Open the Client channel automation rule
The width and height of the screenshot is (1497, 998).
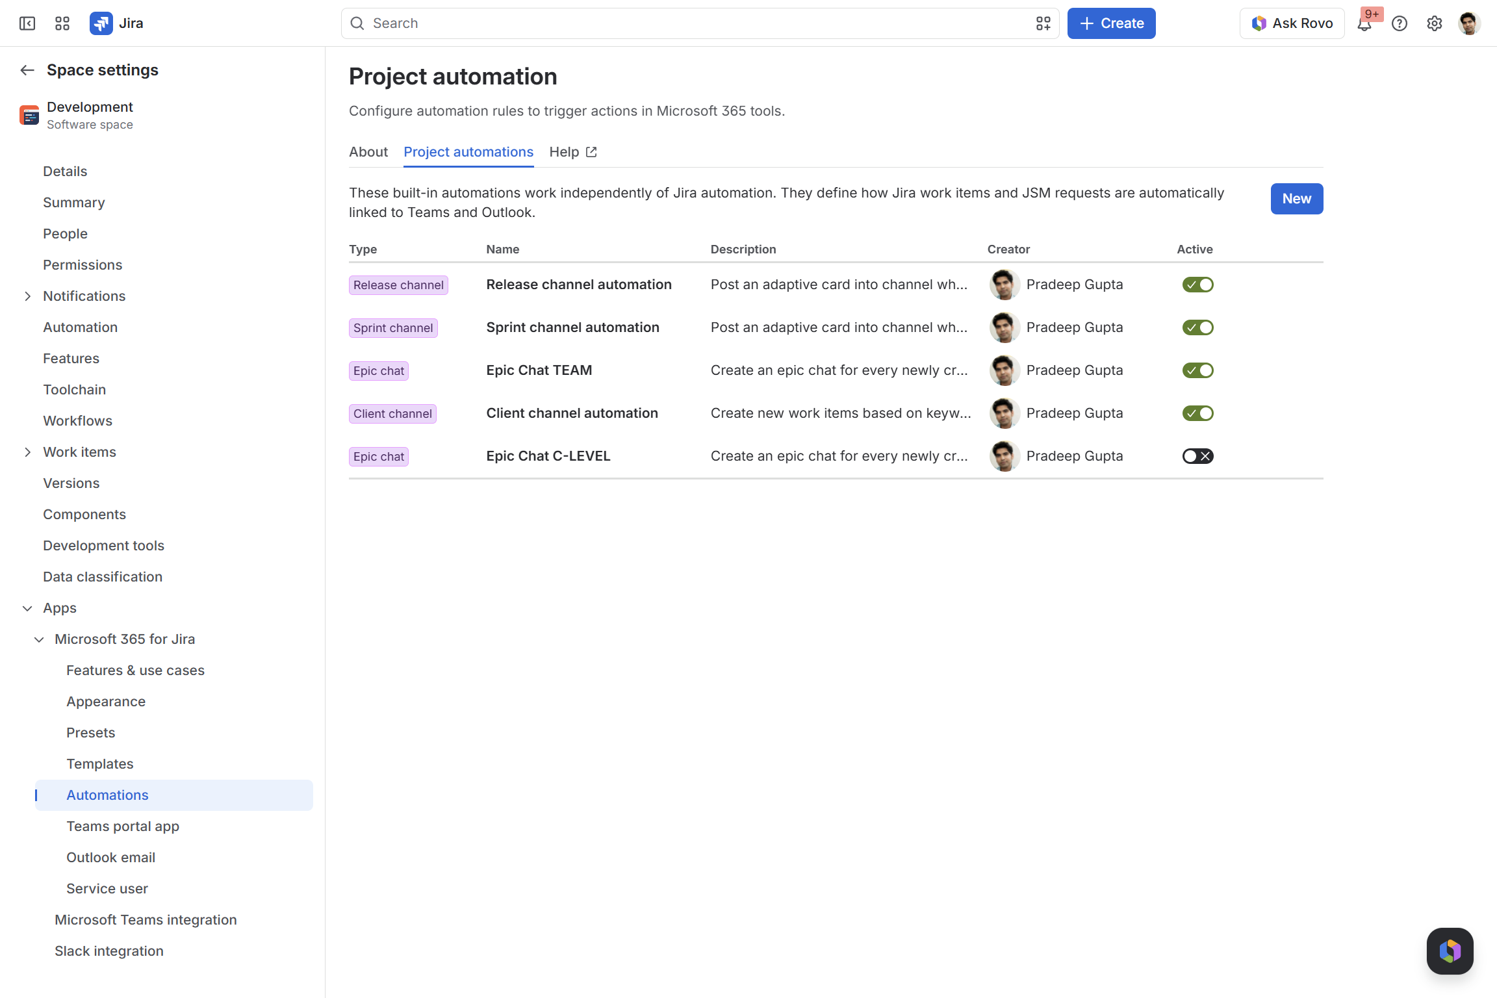(x=572, y=413)
